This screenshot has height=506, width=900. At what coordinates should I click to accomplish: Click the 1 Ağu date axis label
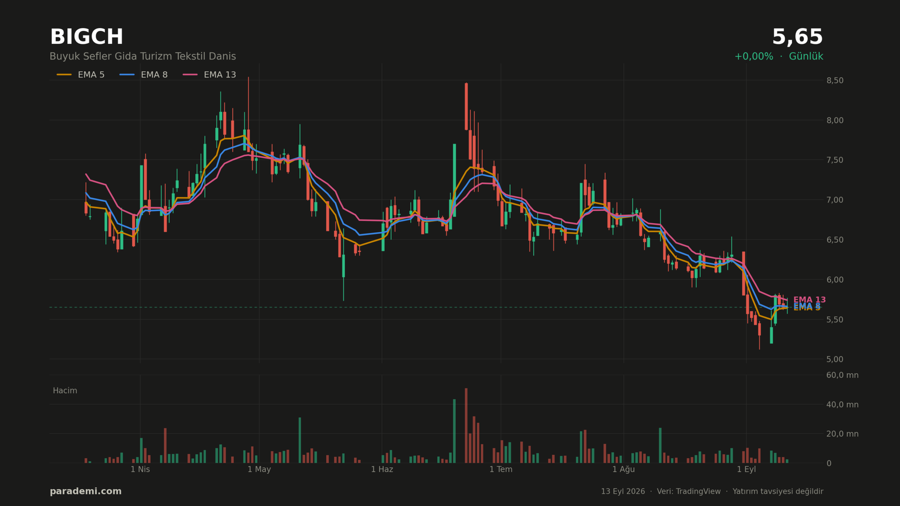point(623,469)
